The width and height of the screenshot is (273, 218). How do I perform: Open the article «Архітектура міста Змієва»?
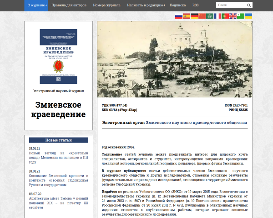(x=59, y=203)
